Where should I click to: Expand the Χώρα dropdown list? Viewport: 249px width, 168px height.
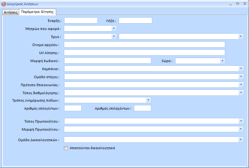pyautogui.click(x=222, y=61)
